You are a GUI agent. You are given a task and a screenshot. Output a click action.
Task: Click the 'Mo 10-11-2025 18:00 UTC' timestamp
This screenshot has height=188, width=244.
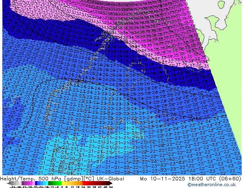point(179,179)
